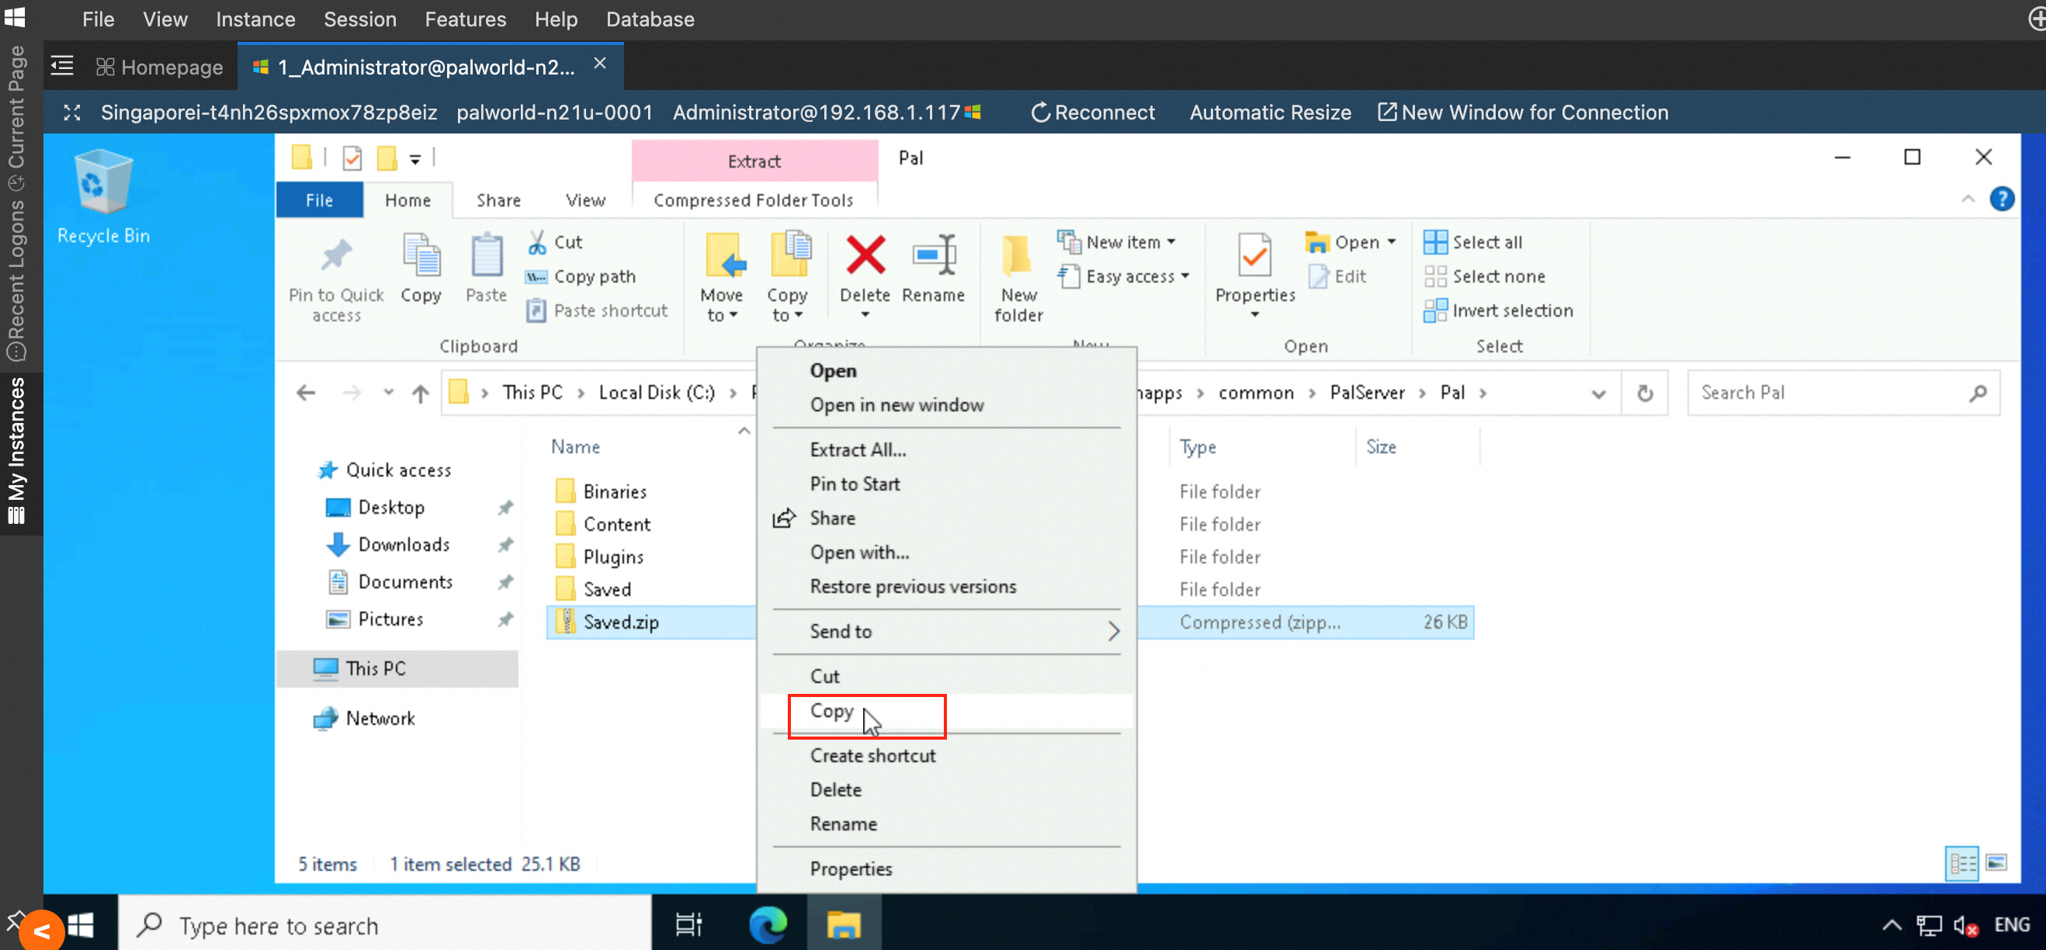The width and height of the screenshot is (2046, 950).
Task: Open the Instance menu
Action: [255, 19]
